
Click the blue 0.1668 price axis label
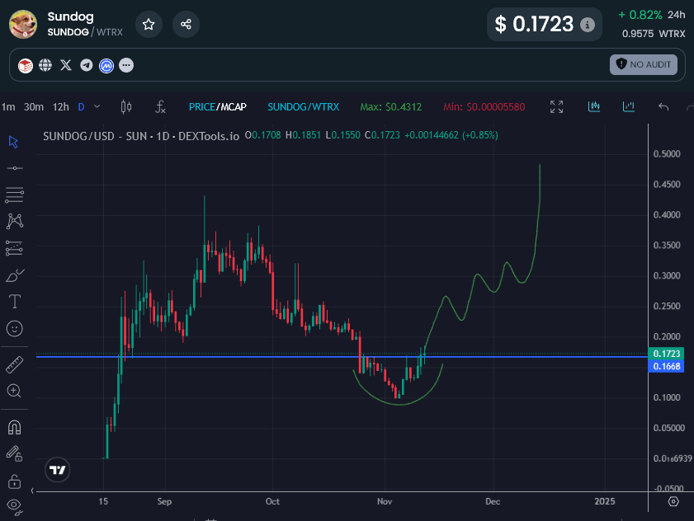click(666, 366)
